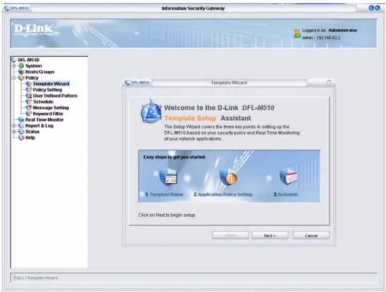Image resolution: width=386 pixels, height=292 pixels.
Task: Open Policy Setting from the tree
Action: click(x=48, y=90)
